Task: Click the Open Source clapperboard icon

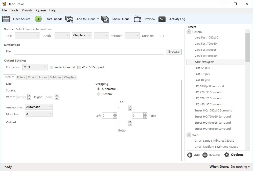Action: point(6,19)
